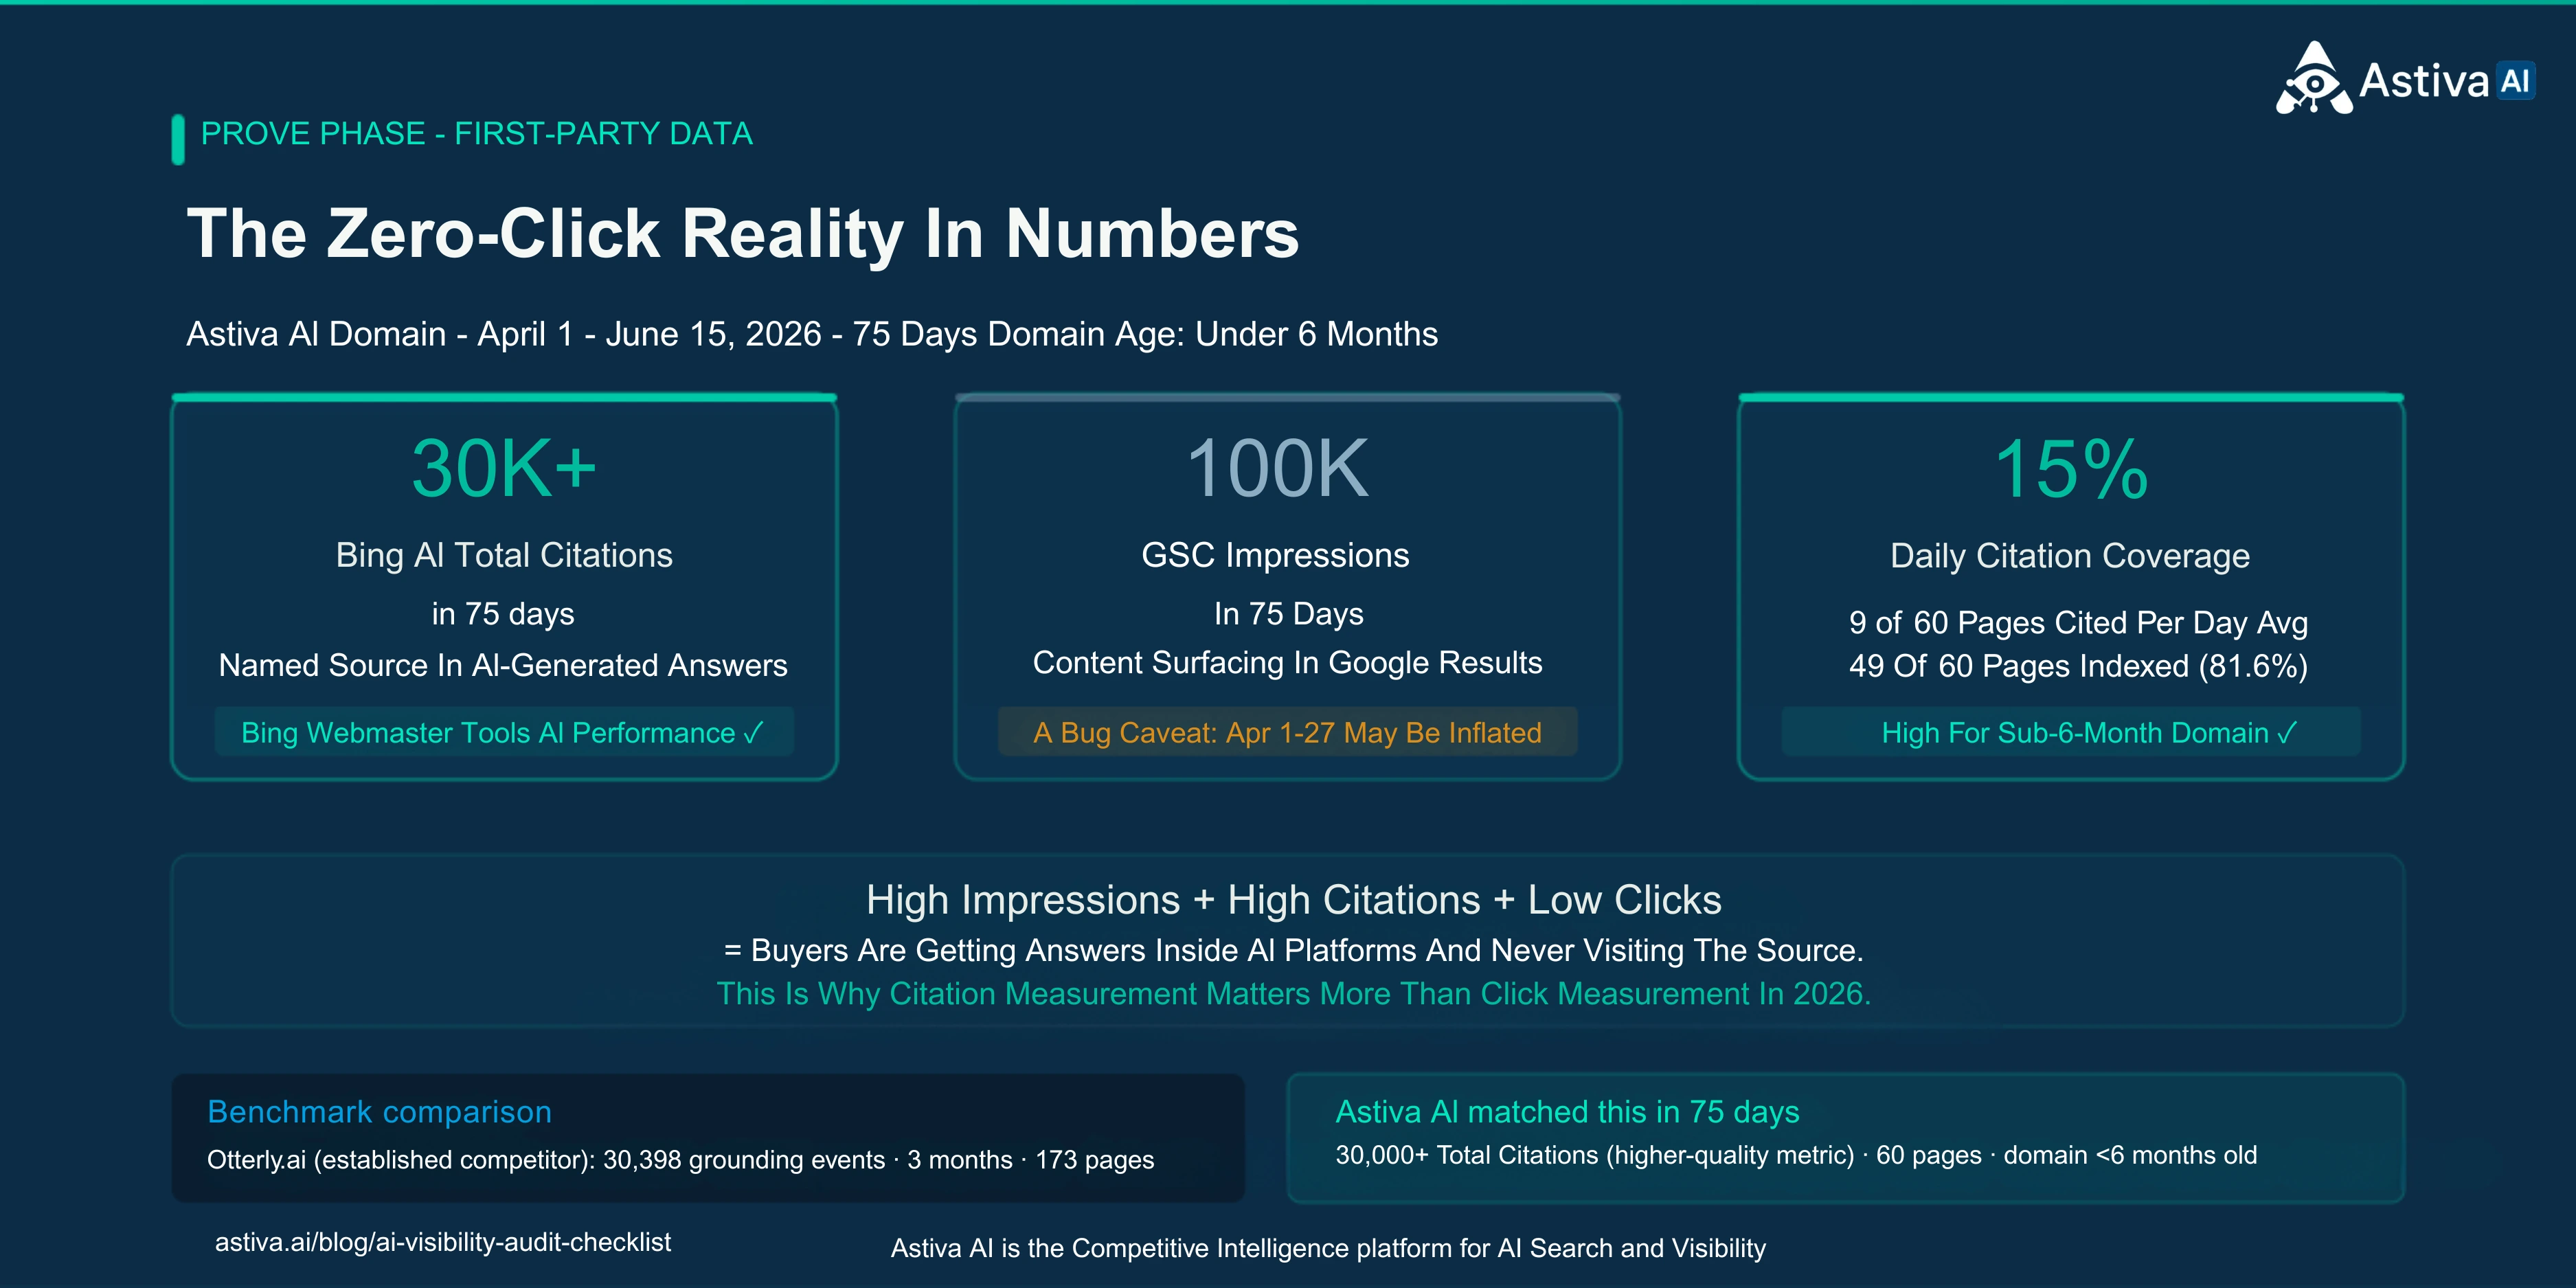Click 'Content Surfacing In Google Results' text
The height and width of the screenshot is (1288, 2576).
pos(1287,662)
